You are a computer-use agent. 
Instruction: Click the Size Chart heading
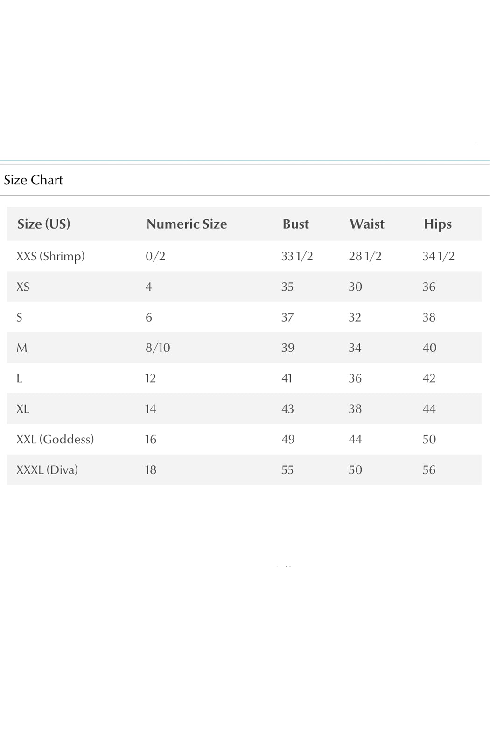(x=33, y=180)
